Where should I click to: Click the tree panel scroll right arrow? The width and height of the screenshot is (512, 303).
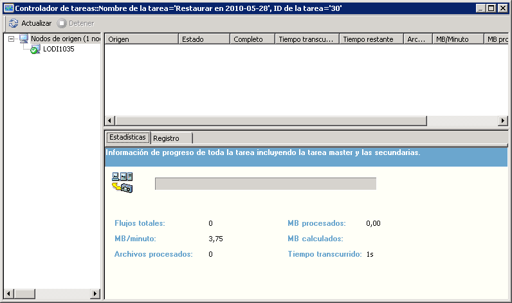coord(95,293)
